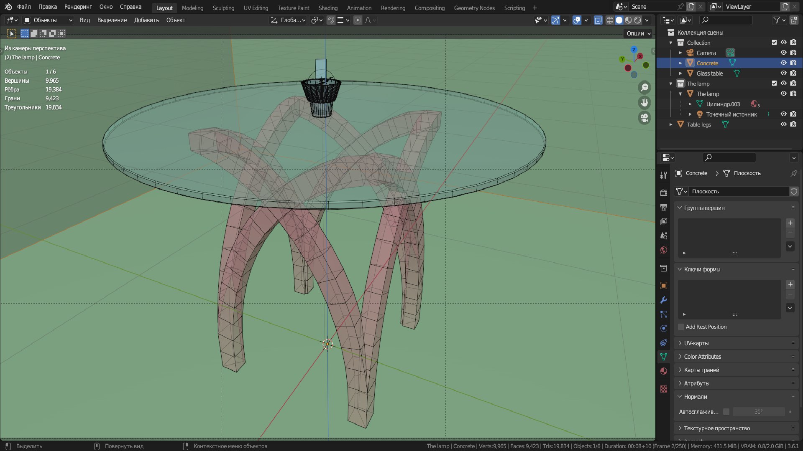This screenshot has width=803, height=451.
Task: Open the Tool properties tab
Action: pyautogui.click(x=664, y=175)
